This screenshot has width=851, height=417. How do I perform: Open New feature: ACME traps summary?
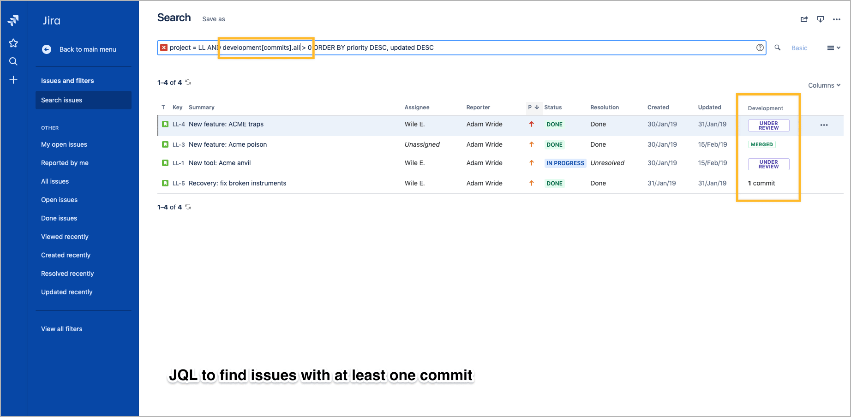click(x=226, y=124)
